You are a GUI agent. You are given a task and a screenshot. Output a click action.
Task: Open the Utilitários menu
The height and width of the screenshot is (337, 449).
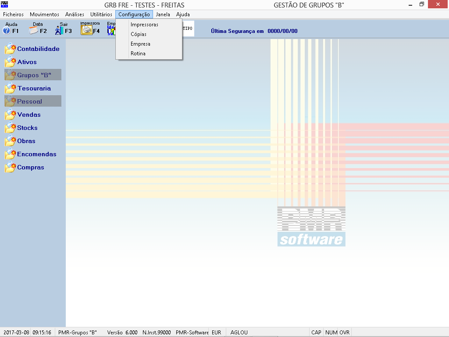point(101,14)
